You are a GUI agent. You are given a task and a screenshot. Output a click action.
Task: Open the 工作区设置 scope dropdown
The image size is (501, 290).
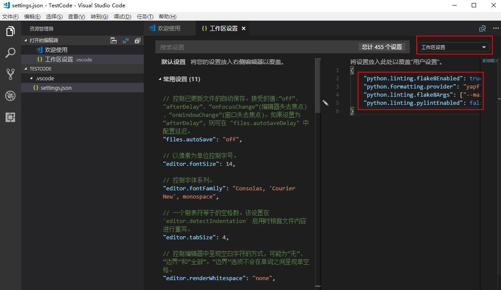pos(453,47)
